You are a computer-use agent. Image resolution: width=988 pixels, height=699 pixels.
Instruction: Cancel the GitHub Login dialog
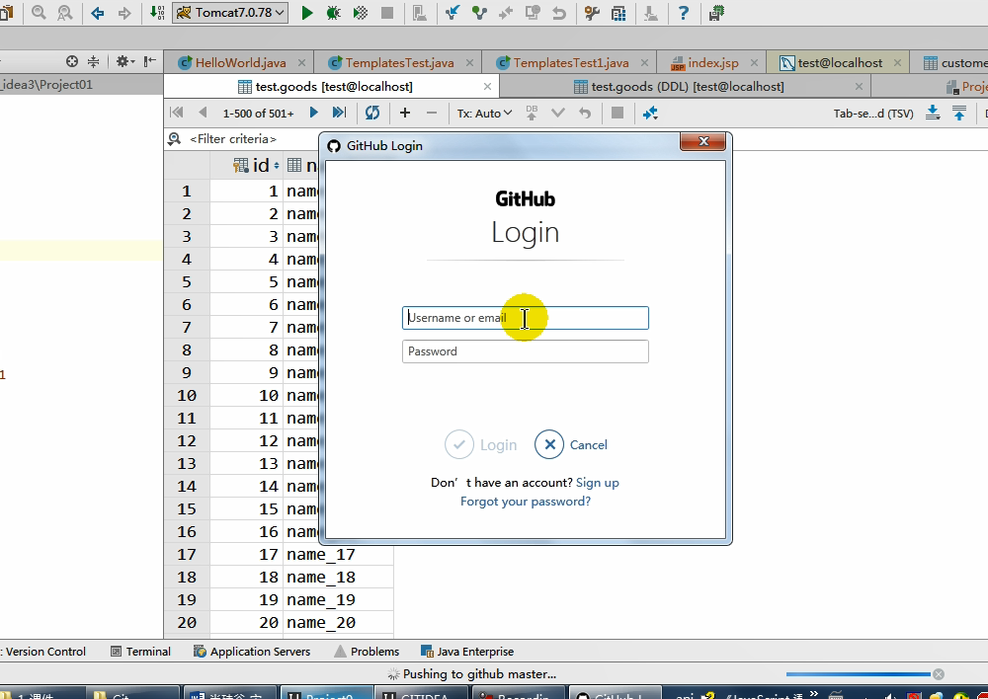571,444
